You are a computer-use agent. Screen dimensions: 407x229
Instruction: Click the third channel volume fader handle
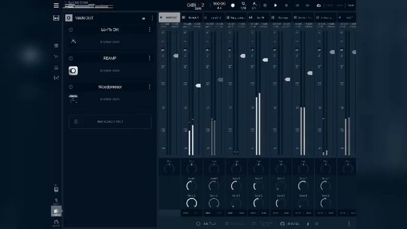221,80
